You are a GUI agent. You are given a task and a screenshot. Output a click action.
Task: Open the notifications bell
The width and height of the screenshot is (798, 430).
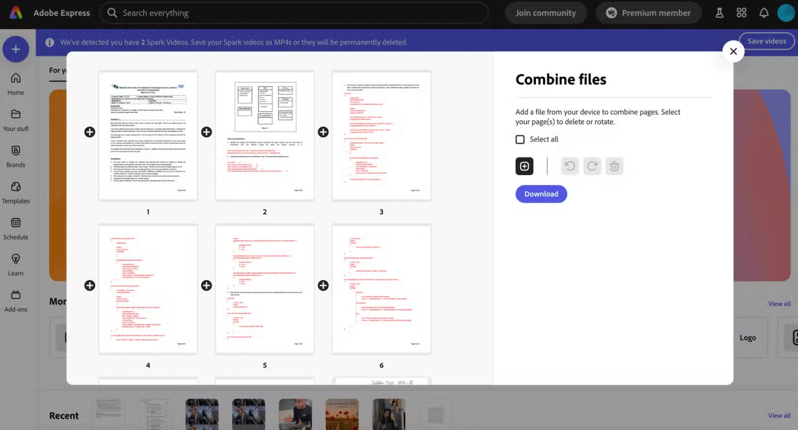764,13
